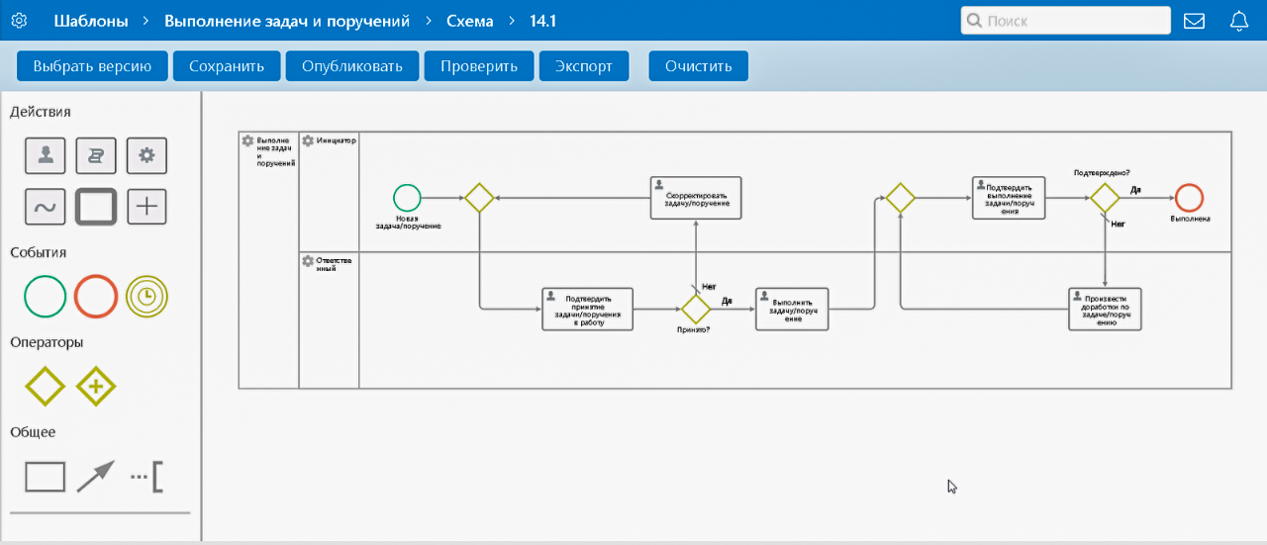1267x545 pixels.
Task: Select the text annotation bracket tool in the palette
Action: [x=146, y=477]
